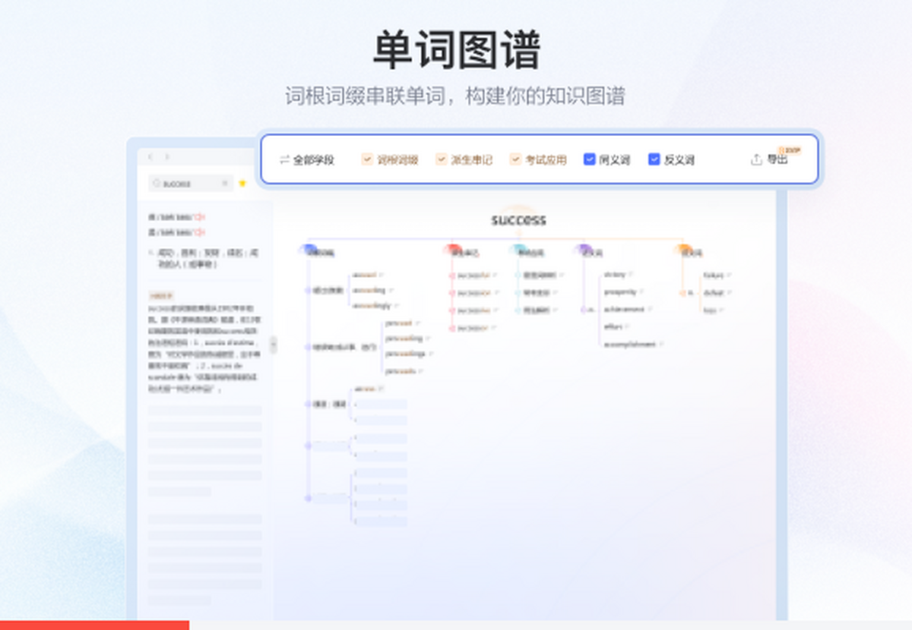Collapse the left panel with the divider handle

[x=274, y=345]
